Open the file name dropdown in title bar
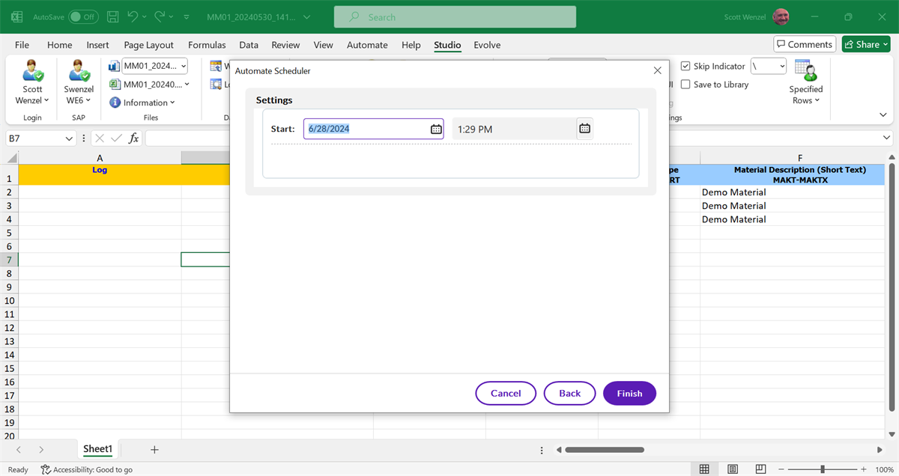Image resolution: width=899 pixels, height=476 pixels. 306,16
